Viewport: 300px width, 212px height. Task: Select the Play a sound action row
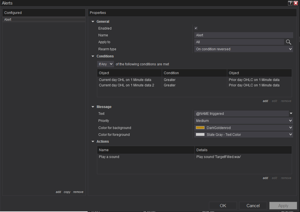click(x=109, y=157)
